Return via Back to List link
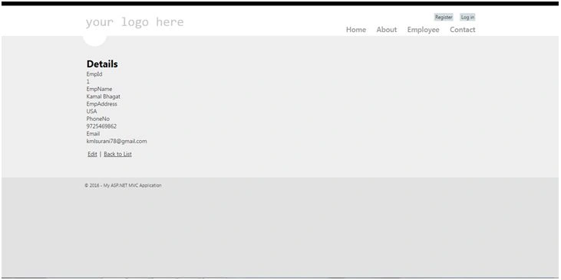 [117, 154]
